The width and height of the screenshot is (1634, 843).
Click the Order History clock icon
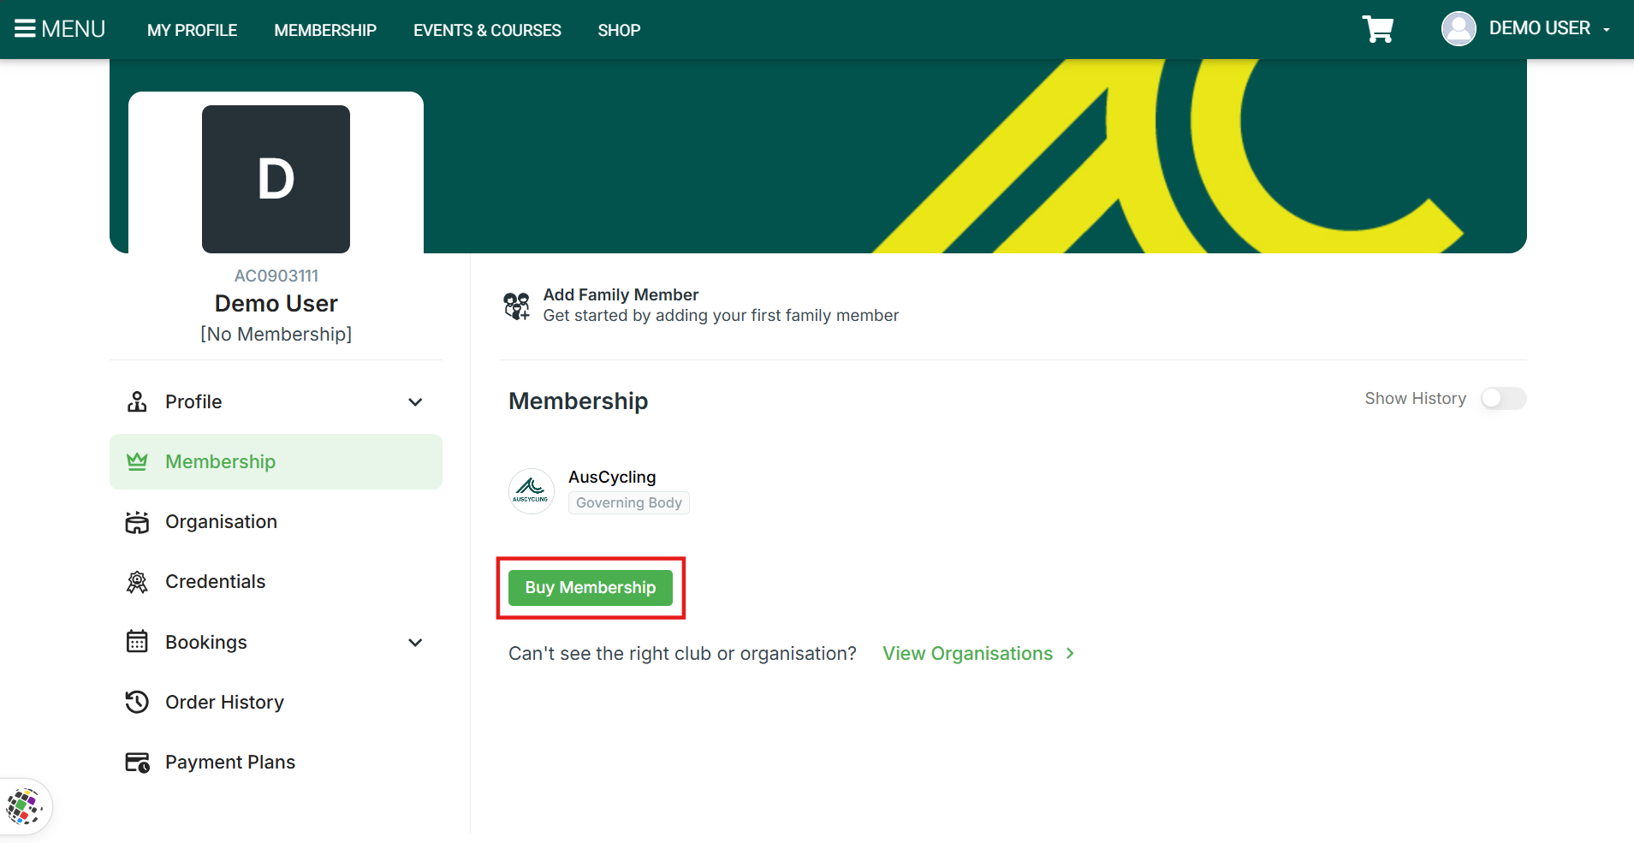[137, 702]
